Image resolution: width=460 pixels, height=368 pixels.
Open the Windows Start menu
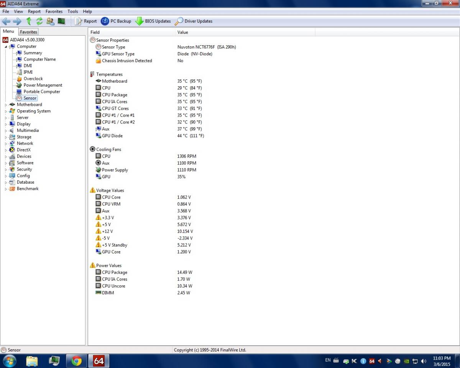tap(9, 361)
